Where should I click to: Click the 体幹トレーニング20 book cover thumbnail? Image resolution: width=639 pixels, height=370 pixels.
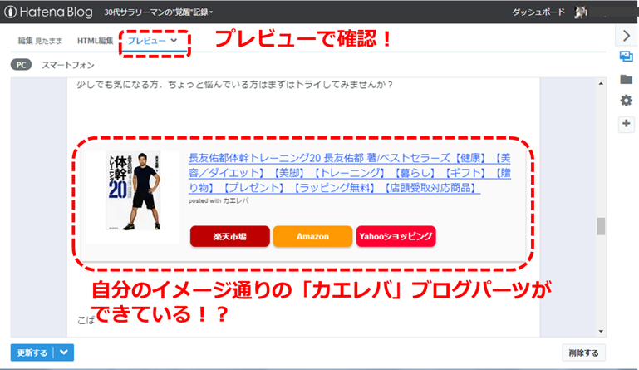[x=133, y=191]
